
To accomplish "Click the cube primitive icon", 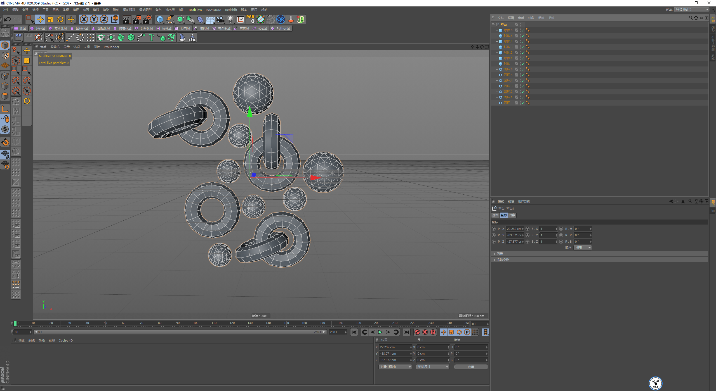I will click(x=160, y=19).
